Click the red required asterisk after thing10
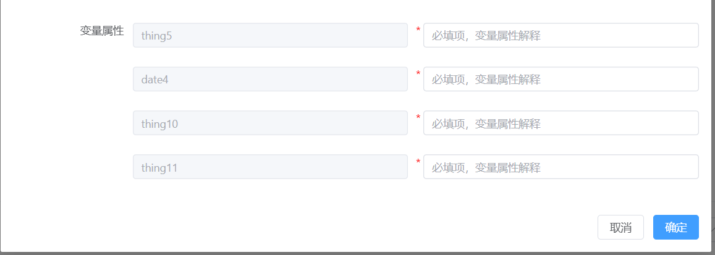715x255 pixels. [x=418, y=117]
